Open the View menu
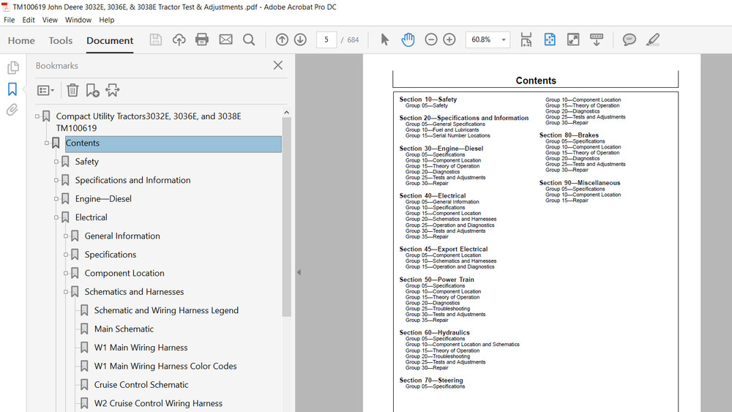This screenshot has height=412, width=732. (50, 20)
